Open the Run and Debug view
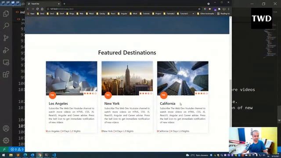Image resolution: width=281 pixels, height=158 pixels. (x=6, y=50)
